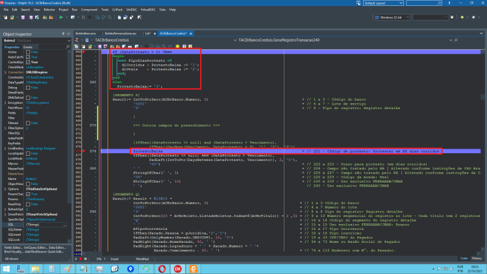Viewport: 487px width, 274px height.
Task: Click the LiveBindings Designer value link
Action: coord(41,149)
